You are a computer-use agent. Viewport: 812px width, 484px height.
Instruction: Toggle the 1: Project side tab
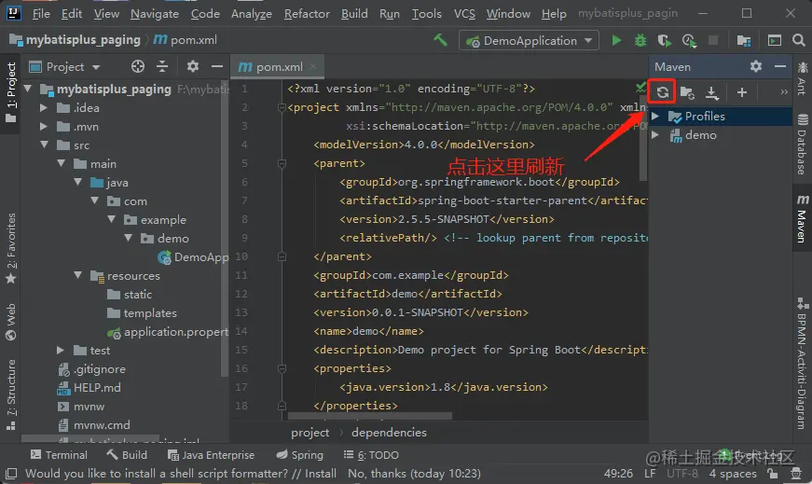click(x=11, y=92)
